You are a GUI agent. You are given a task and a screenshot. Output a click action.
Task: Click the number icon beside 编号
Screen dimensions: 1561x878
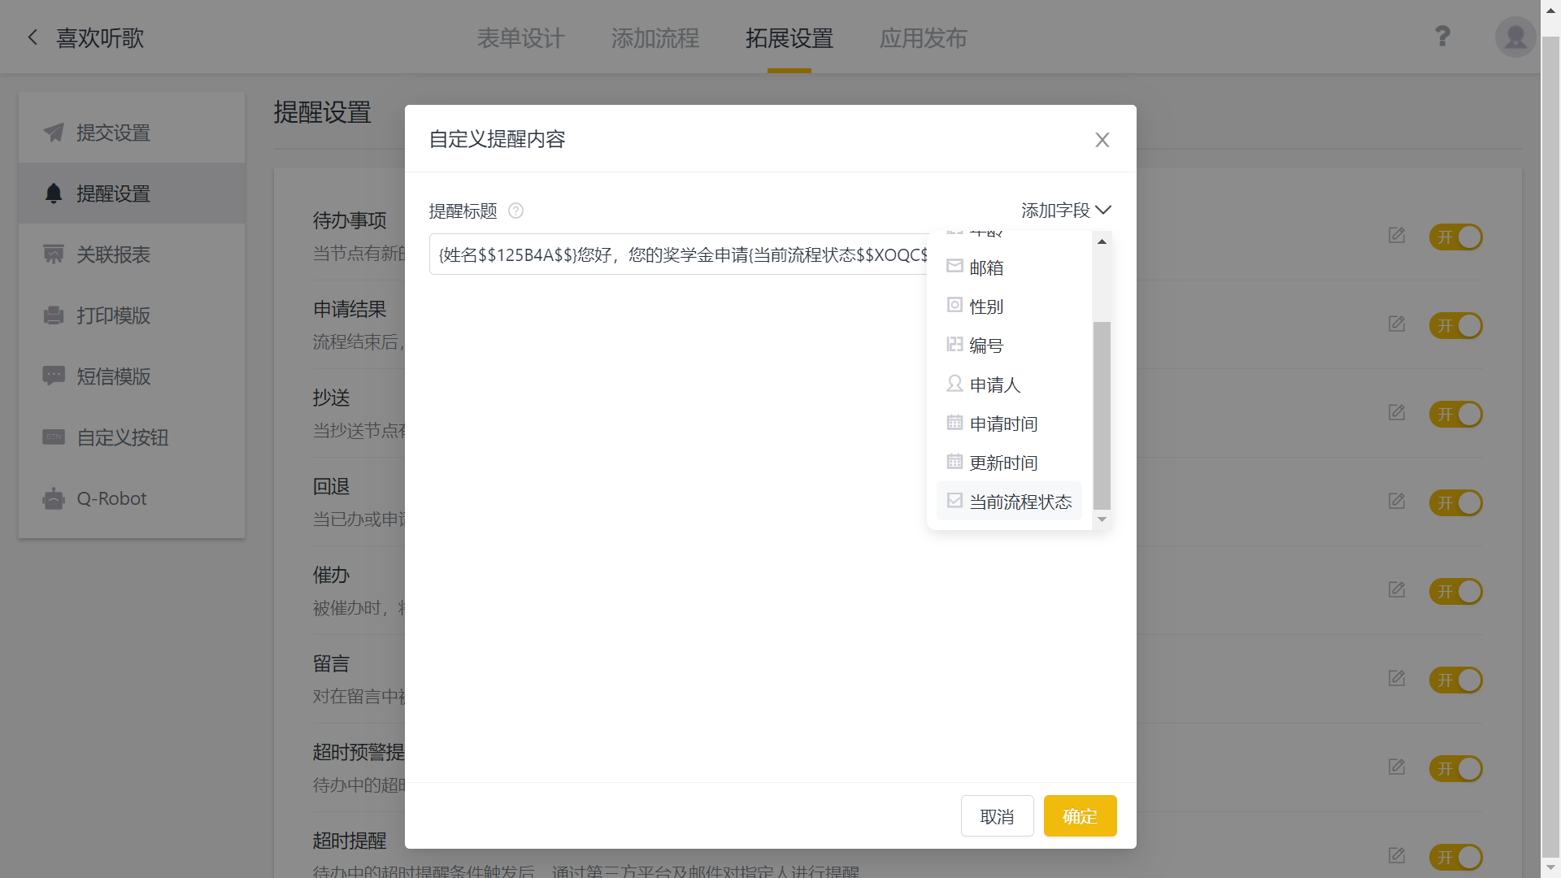(x=954, y=344)
